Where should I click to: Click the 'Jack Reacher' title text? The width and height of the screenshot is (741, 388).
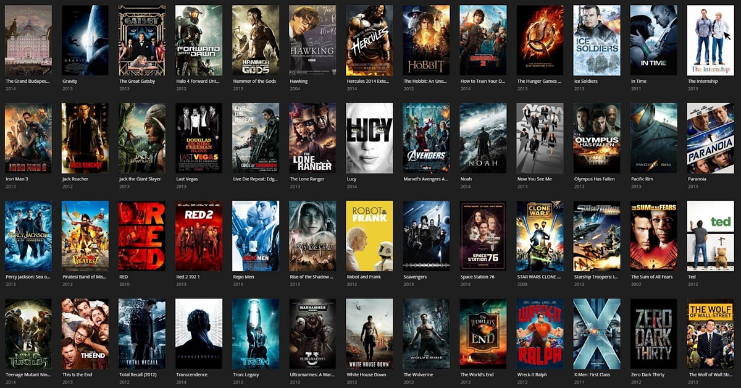coord(76,179)
